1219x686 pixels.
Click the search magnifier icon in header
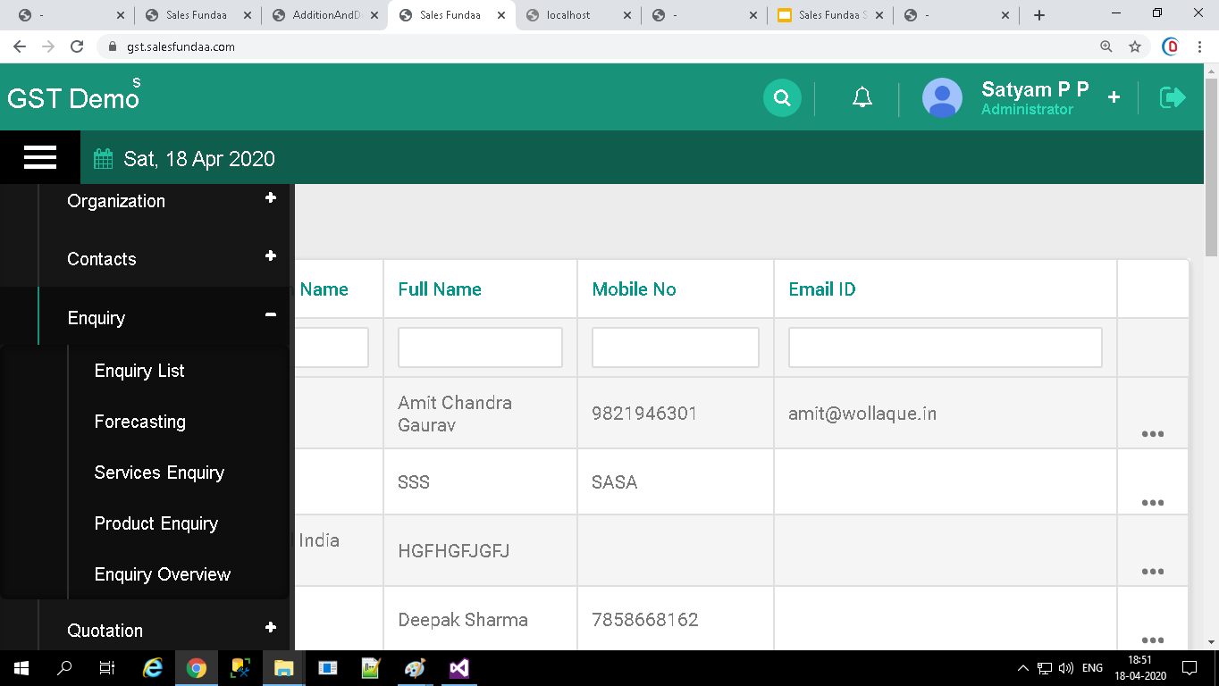pyautogui.click(x=782, y=98)
